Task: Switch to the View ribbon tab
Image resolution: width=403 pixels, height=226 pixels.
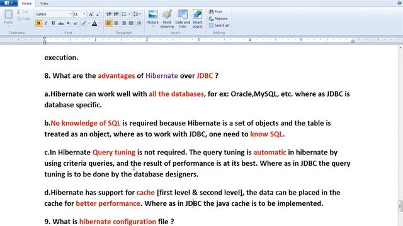Action: (x=44, y=3)
